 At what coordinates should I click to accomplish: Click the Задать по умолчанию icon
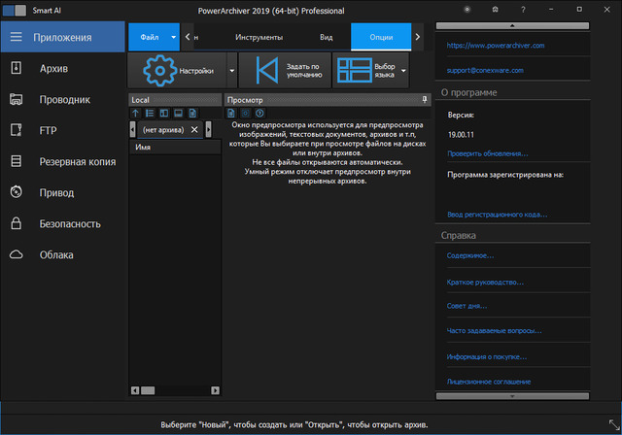pyautogui.click(x=266, y=71)
